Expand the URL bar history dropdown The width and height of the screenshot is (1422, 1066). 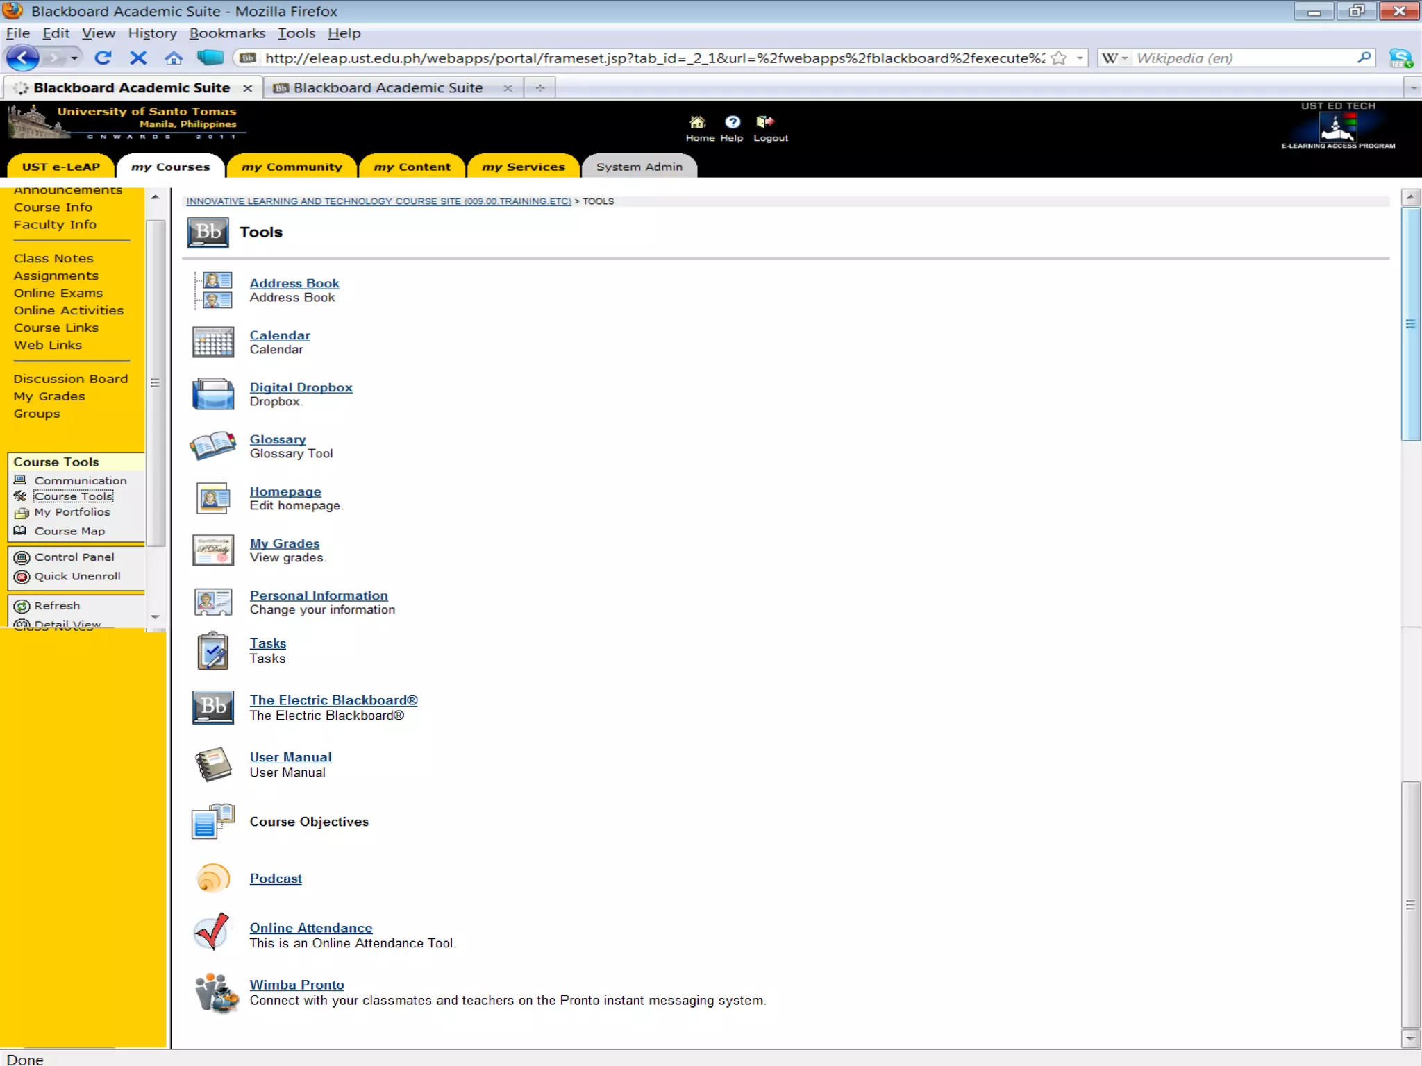1080,58
